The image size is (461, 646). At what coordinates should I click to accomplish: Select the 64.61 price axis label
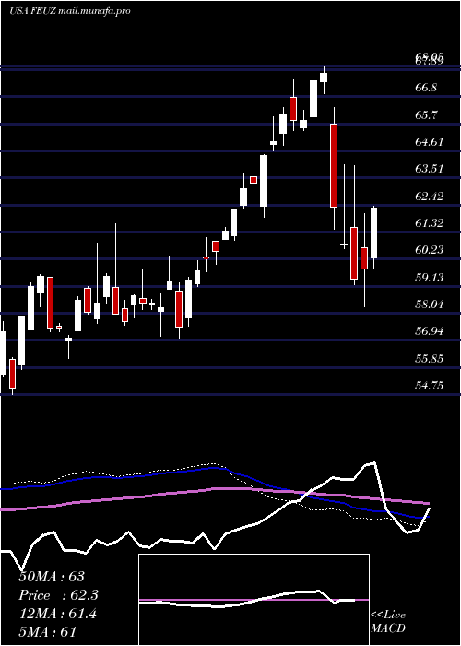(x=430, y=142)
